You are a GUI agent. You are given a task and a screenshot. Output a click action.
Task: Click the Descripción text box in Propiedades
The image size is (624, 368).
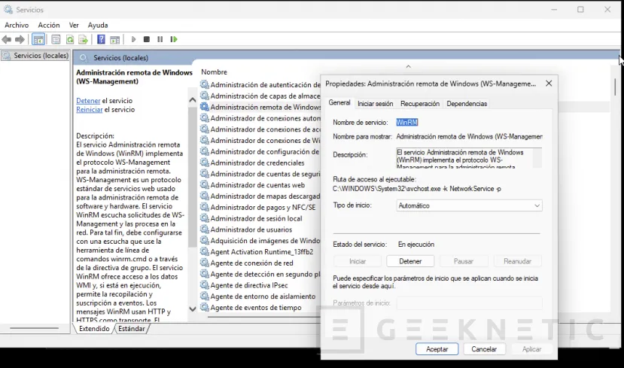click(x=469, y=158)
